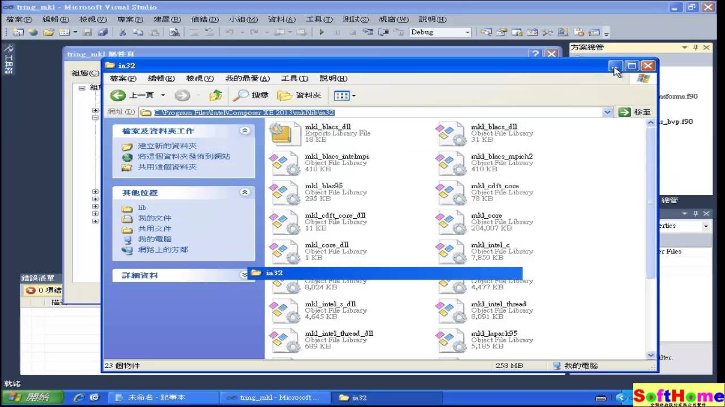Viewport: 725px width, 407px height.
Task: Open the lib link under 其他位置
Action: pos(142,207)
